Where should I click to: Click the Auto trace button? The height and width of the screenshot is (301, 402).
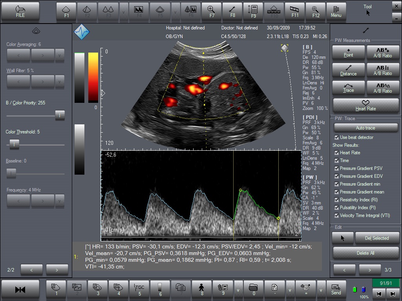(x=365, y=128)
